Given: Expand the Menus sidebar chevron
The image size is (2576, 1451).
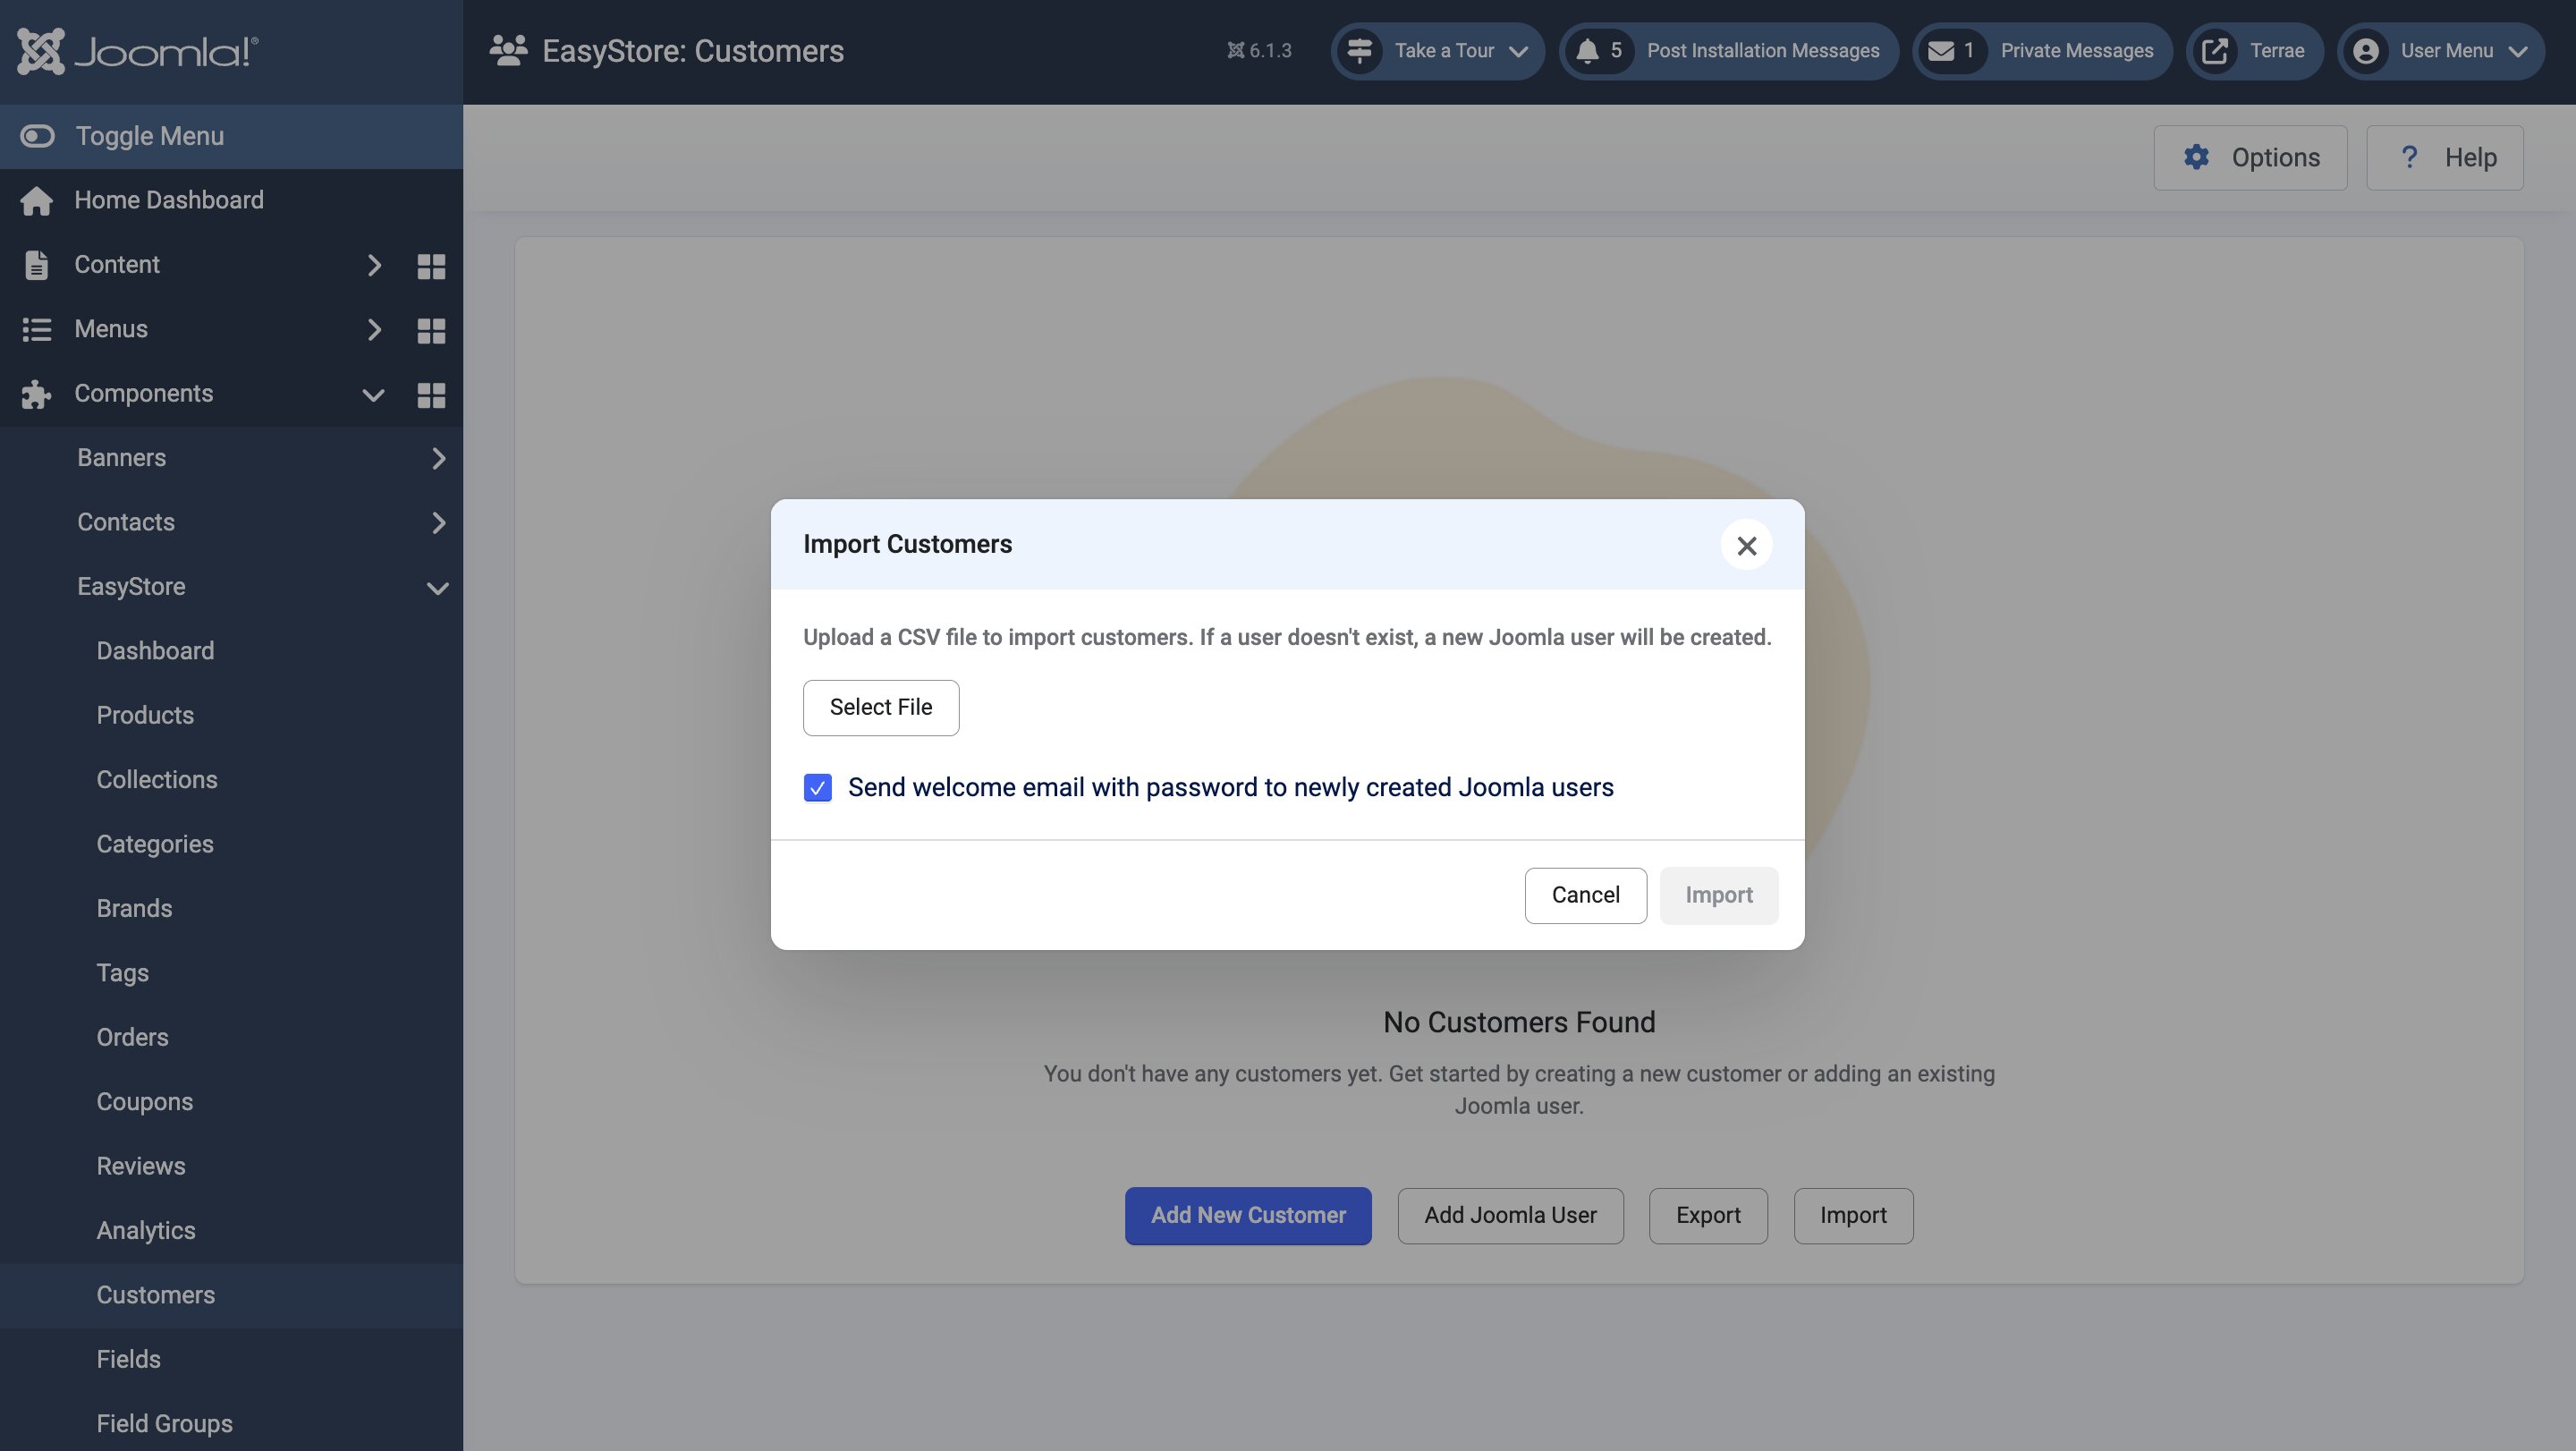Looking at the screenshot, I should tap(374, 329).
